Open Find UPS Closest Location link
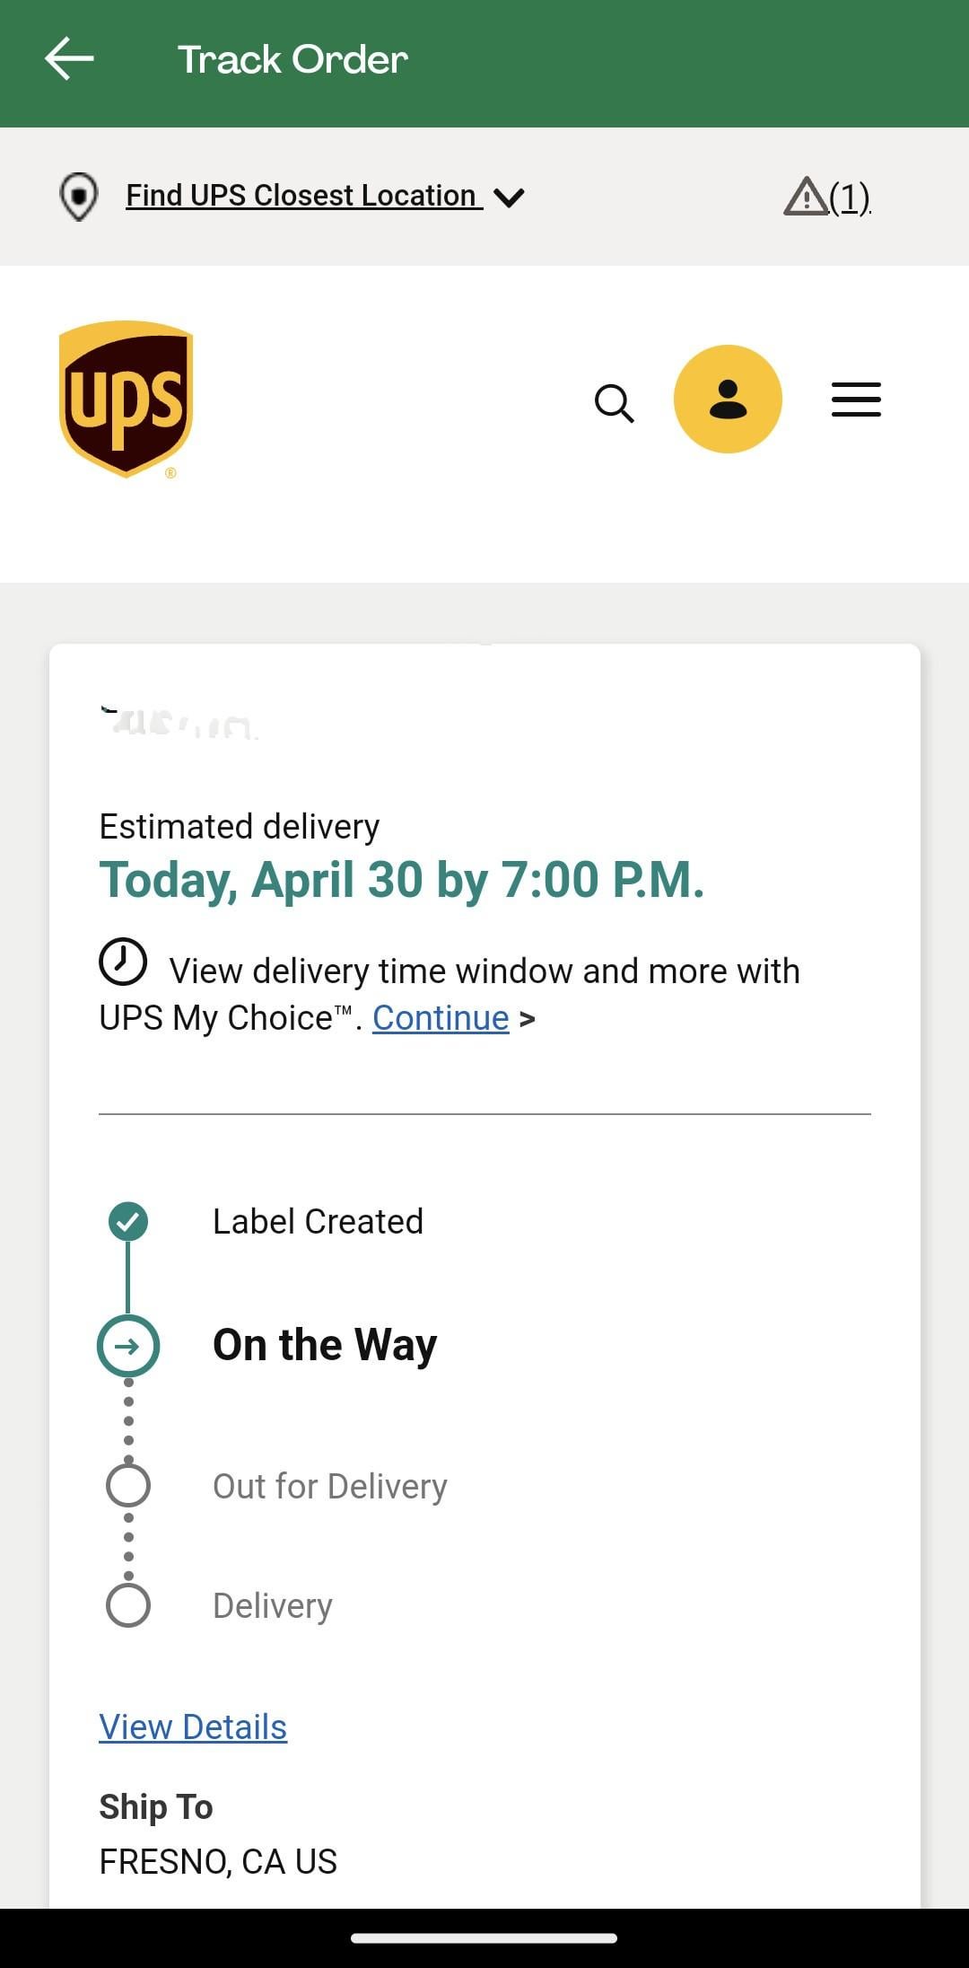The width and height of the screenshot is (969, 1968). click(303, 196)
